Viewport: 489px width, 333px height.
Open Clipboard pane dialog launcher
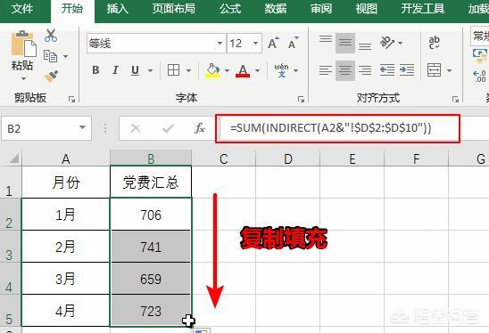(72, 99)
